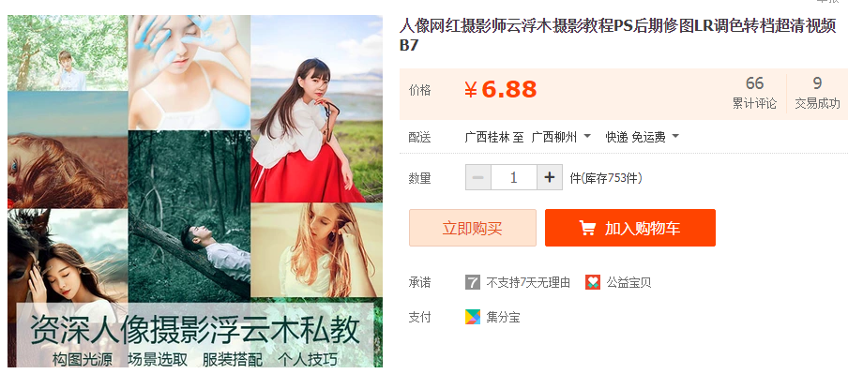Increase quantity with the plus button
Screen dimensions: 848x389
click(550, 177)
